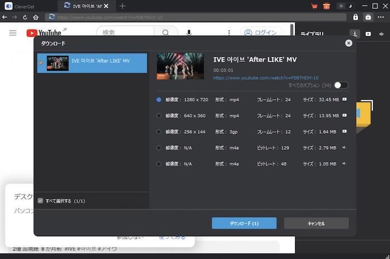Close the IVE browser tab
The width and height of the screenshot is (390, 259).
(x=106, y=6)
